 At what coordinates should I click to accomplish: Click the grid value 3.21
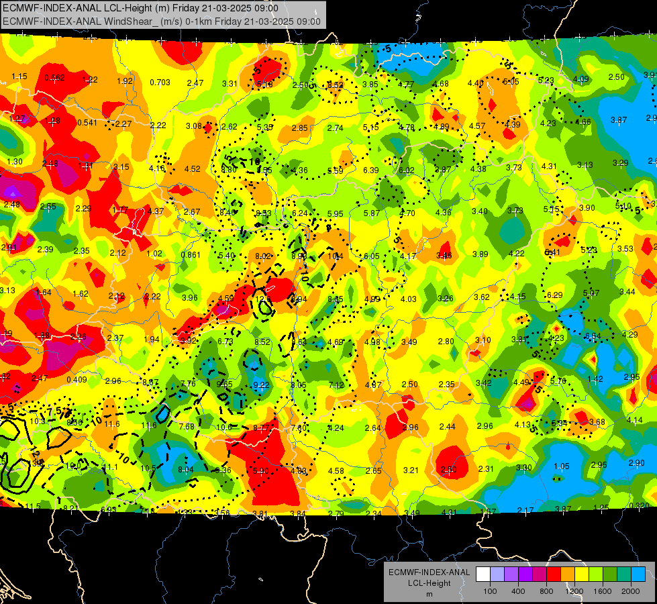[x=411, y=470]
